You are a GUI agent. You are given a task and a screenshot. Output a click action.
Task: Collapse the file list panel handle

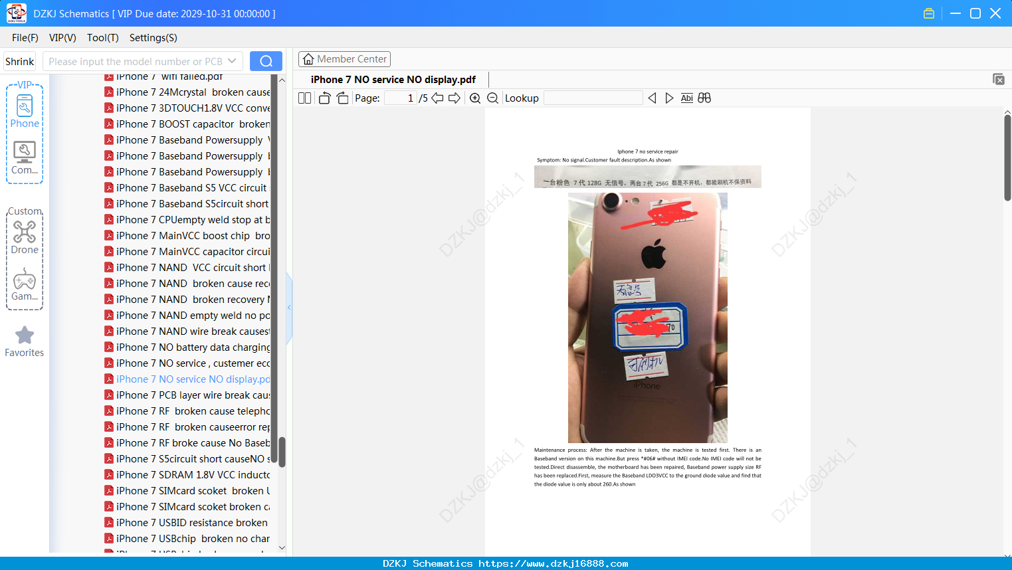(289, 307)
